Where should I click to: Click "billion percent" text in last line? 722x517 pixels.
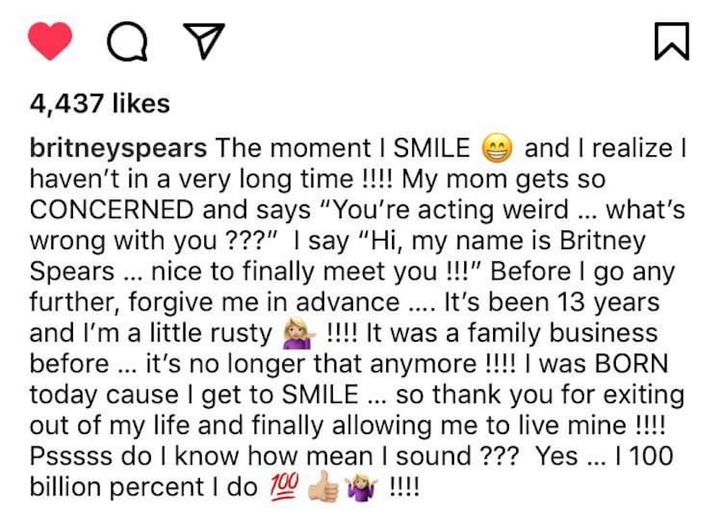click(117, 487)
